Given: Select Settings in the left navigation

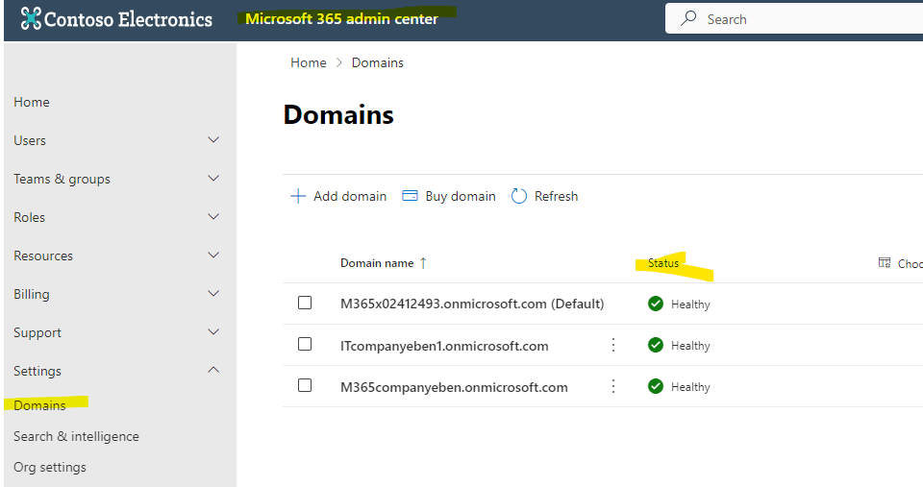Looking at the screenshot, I should [37, 371].
